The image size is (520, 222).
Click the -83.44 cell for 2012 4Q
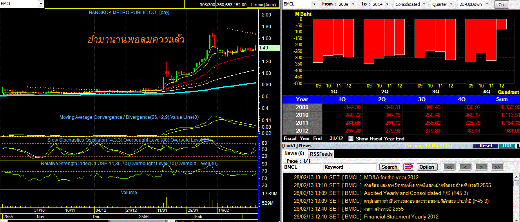pyautogui.click(x=462, y=131)
